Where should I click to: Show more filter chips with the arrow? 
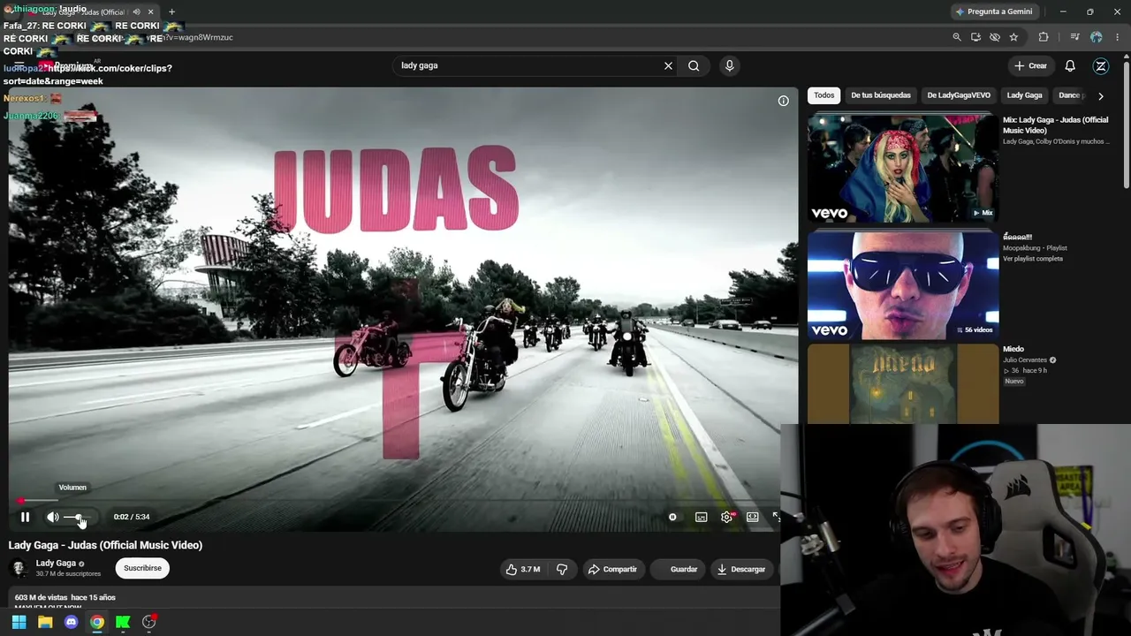1100,95
